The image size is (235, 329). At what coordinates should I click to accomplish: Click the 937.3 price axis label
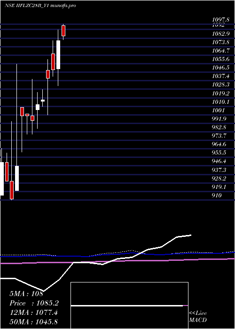tap(219, 170)
